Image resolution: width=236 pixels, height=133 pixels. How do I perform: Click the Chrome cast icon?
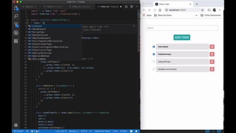pos(209,10)
